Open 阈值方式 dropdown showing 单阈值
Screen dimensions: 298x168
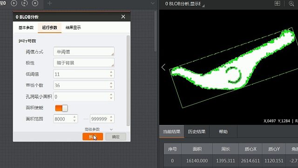coord(84,52)
